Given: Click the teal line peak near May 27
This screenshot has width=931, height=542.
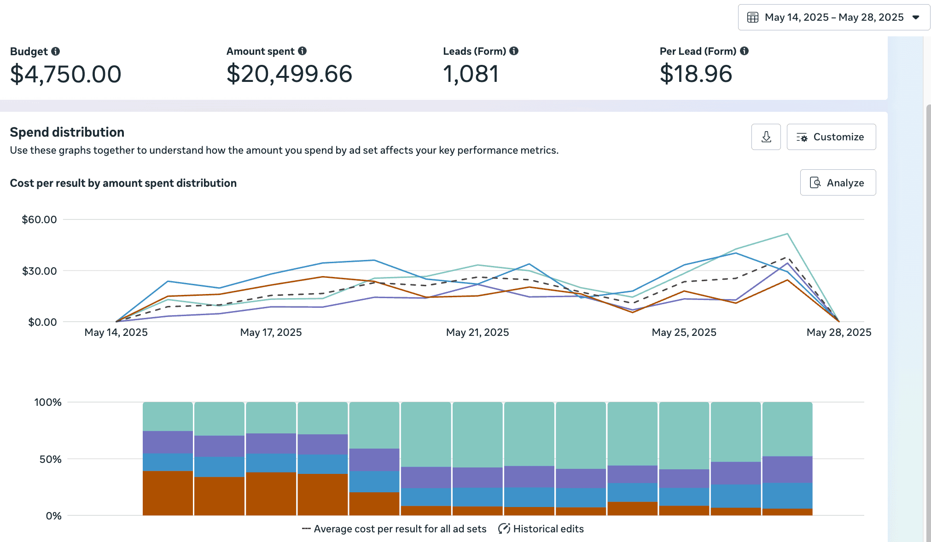Looking at the screenshot, I should point(787,234).
